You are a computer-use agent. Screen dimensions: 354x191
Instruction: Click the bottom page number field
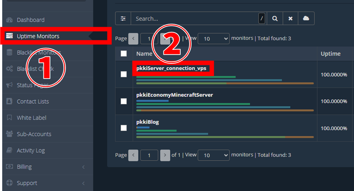tap(149, 155)
